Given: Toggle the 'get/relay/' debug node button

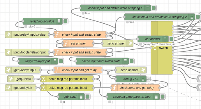Looking at the screenshot, I should (x=87, y=97).
